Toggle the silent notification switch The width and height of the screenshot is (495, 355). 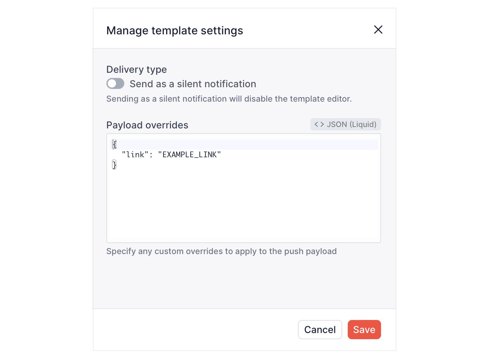(115, 83)
